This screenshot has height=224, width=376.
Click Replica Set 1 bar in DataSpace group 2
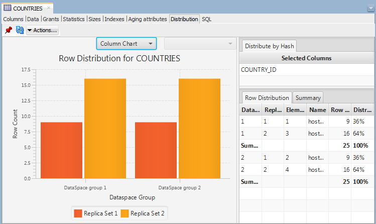[x=156, y=150]
